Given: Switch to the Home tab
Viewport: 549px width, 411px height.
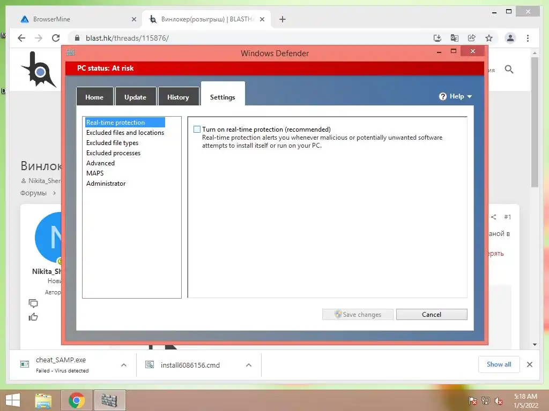Looking at the screenshot, I should [x=94, y=97].
